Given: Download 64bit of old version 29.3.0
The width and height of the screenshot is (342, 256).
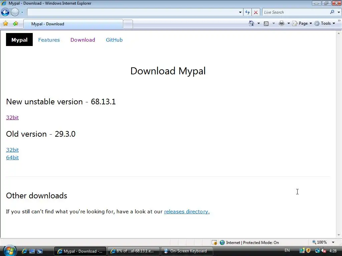Looking at the screenshot, I should click(x=12, y=158).
